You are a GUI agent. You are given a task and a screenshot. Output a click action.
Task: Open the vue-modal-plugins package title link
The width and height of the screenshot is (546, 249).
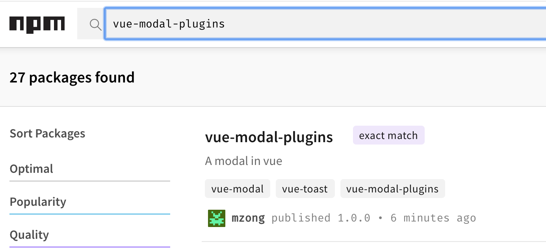click(x=269, y=137)
